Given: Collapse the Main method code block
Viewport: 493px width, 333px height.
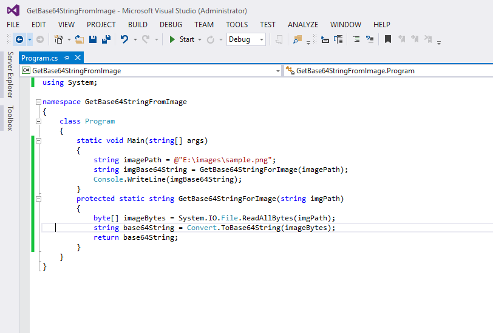Looking at the screenshot, I should tap(39, 140).
